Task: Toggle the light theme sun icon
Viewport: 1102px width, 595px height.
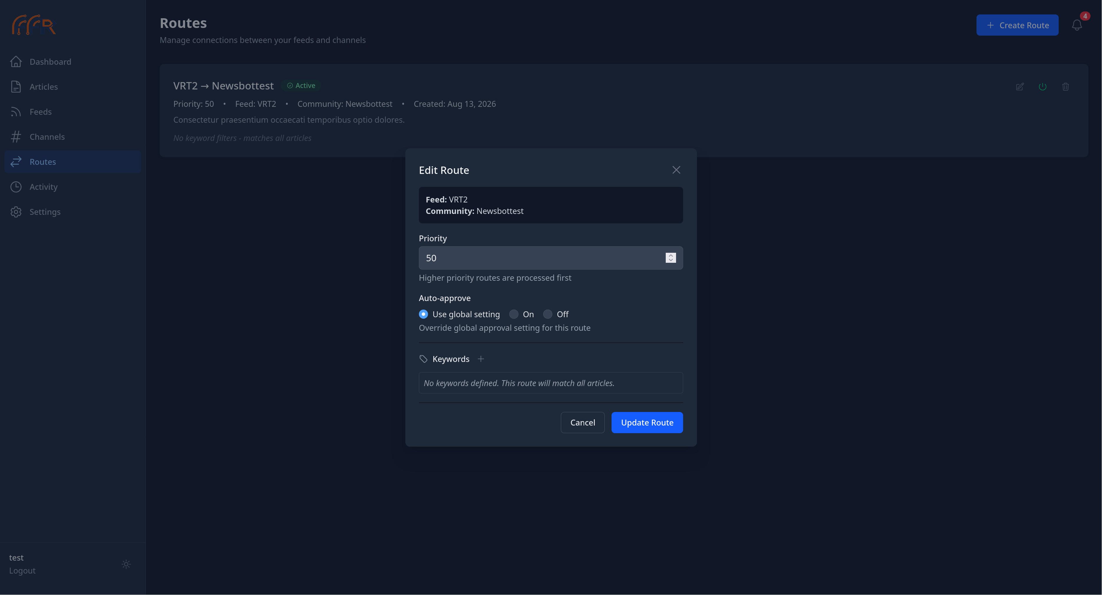Action: pos(126,564)
